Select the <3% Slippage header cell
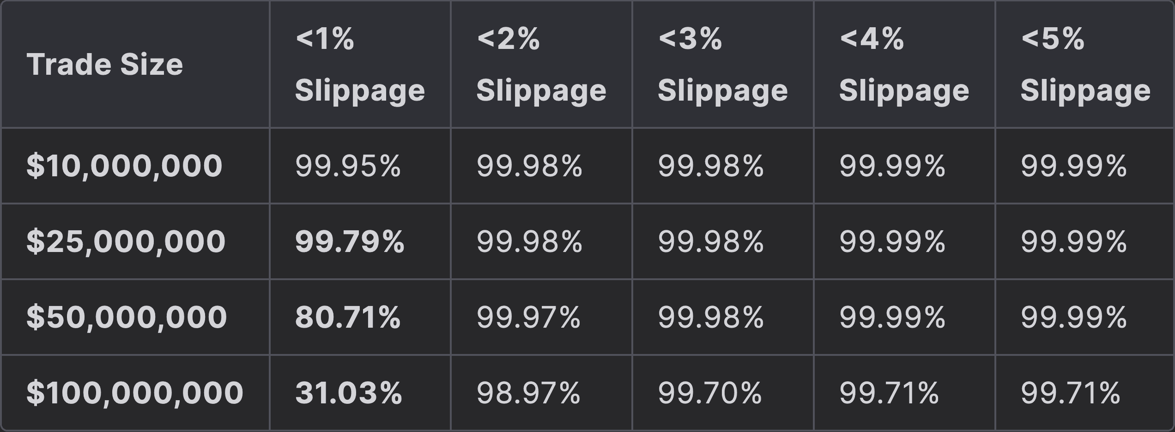 point(722,64)
